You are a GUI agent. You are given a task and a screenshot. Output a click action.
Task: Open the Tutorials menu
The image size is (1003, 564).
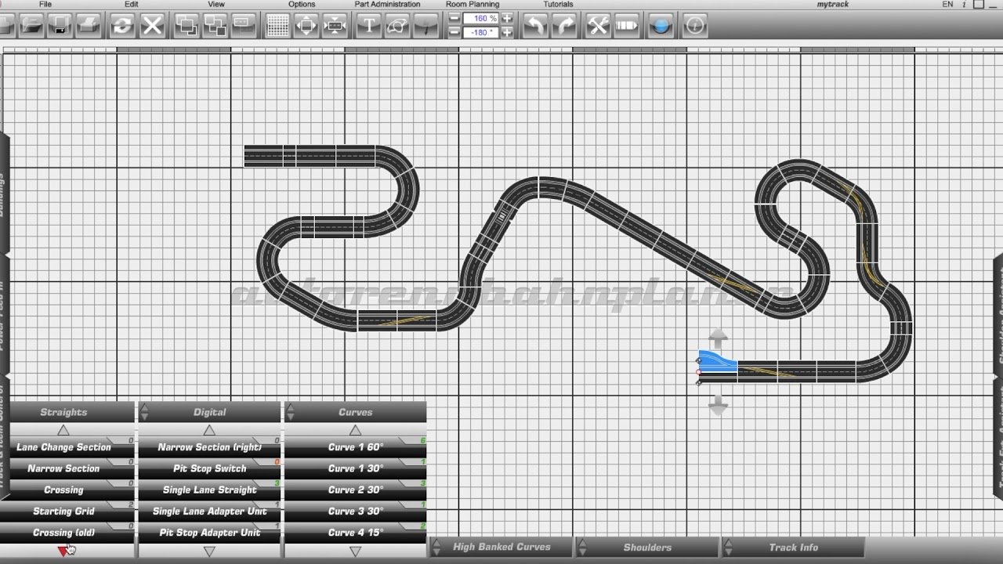558,5
